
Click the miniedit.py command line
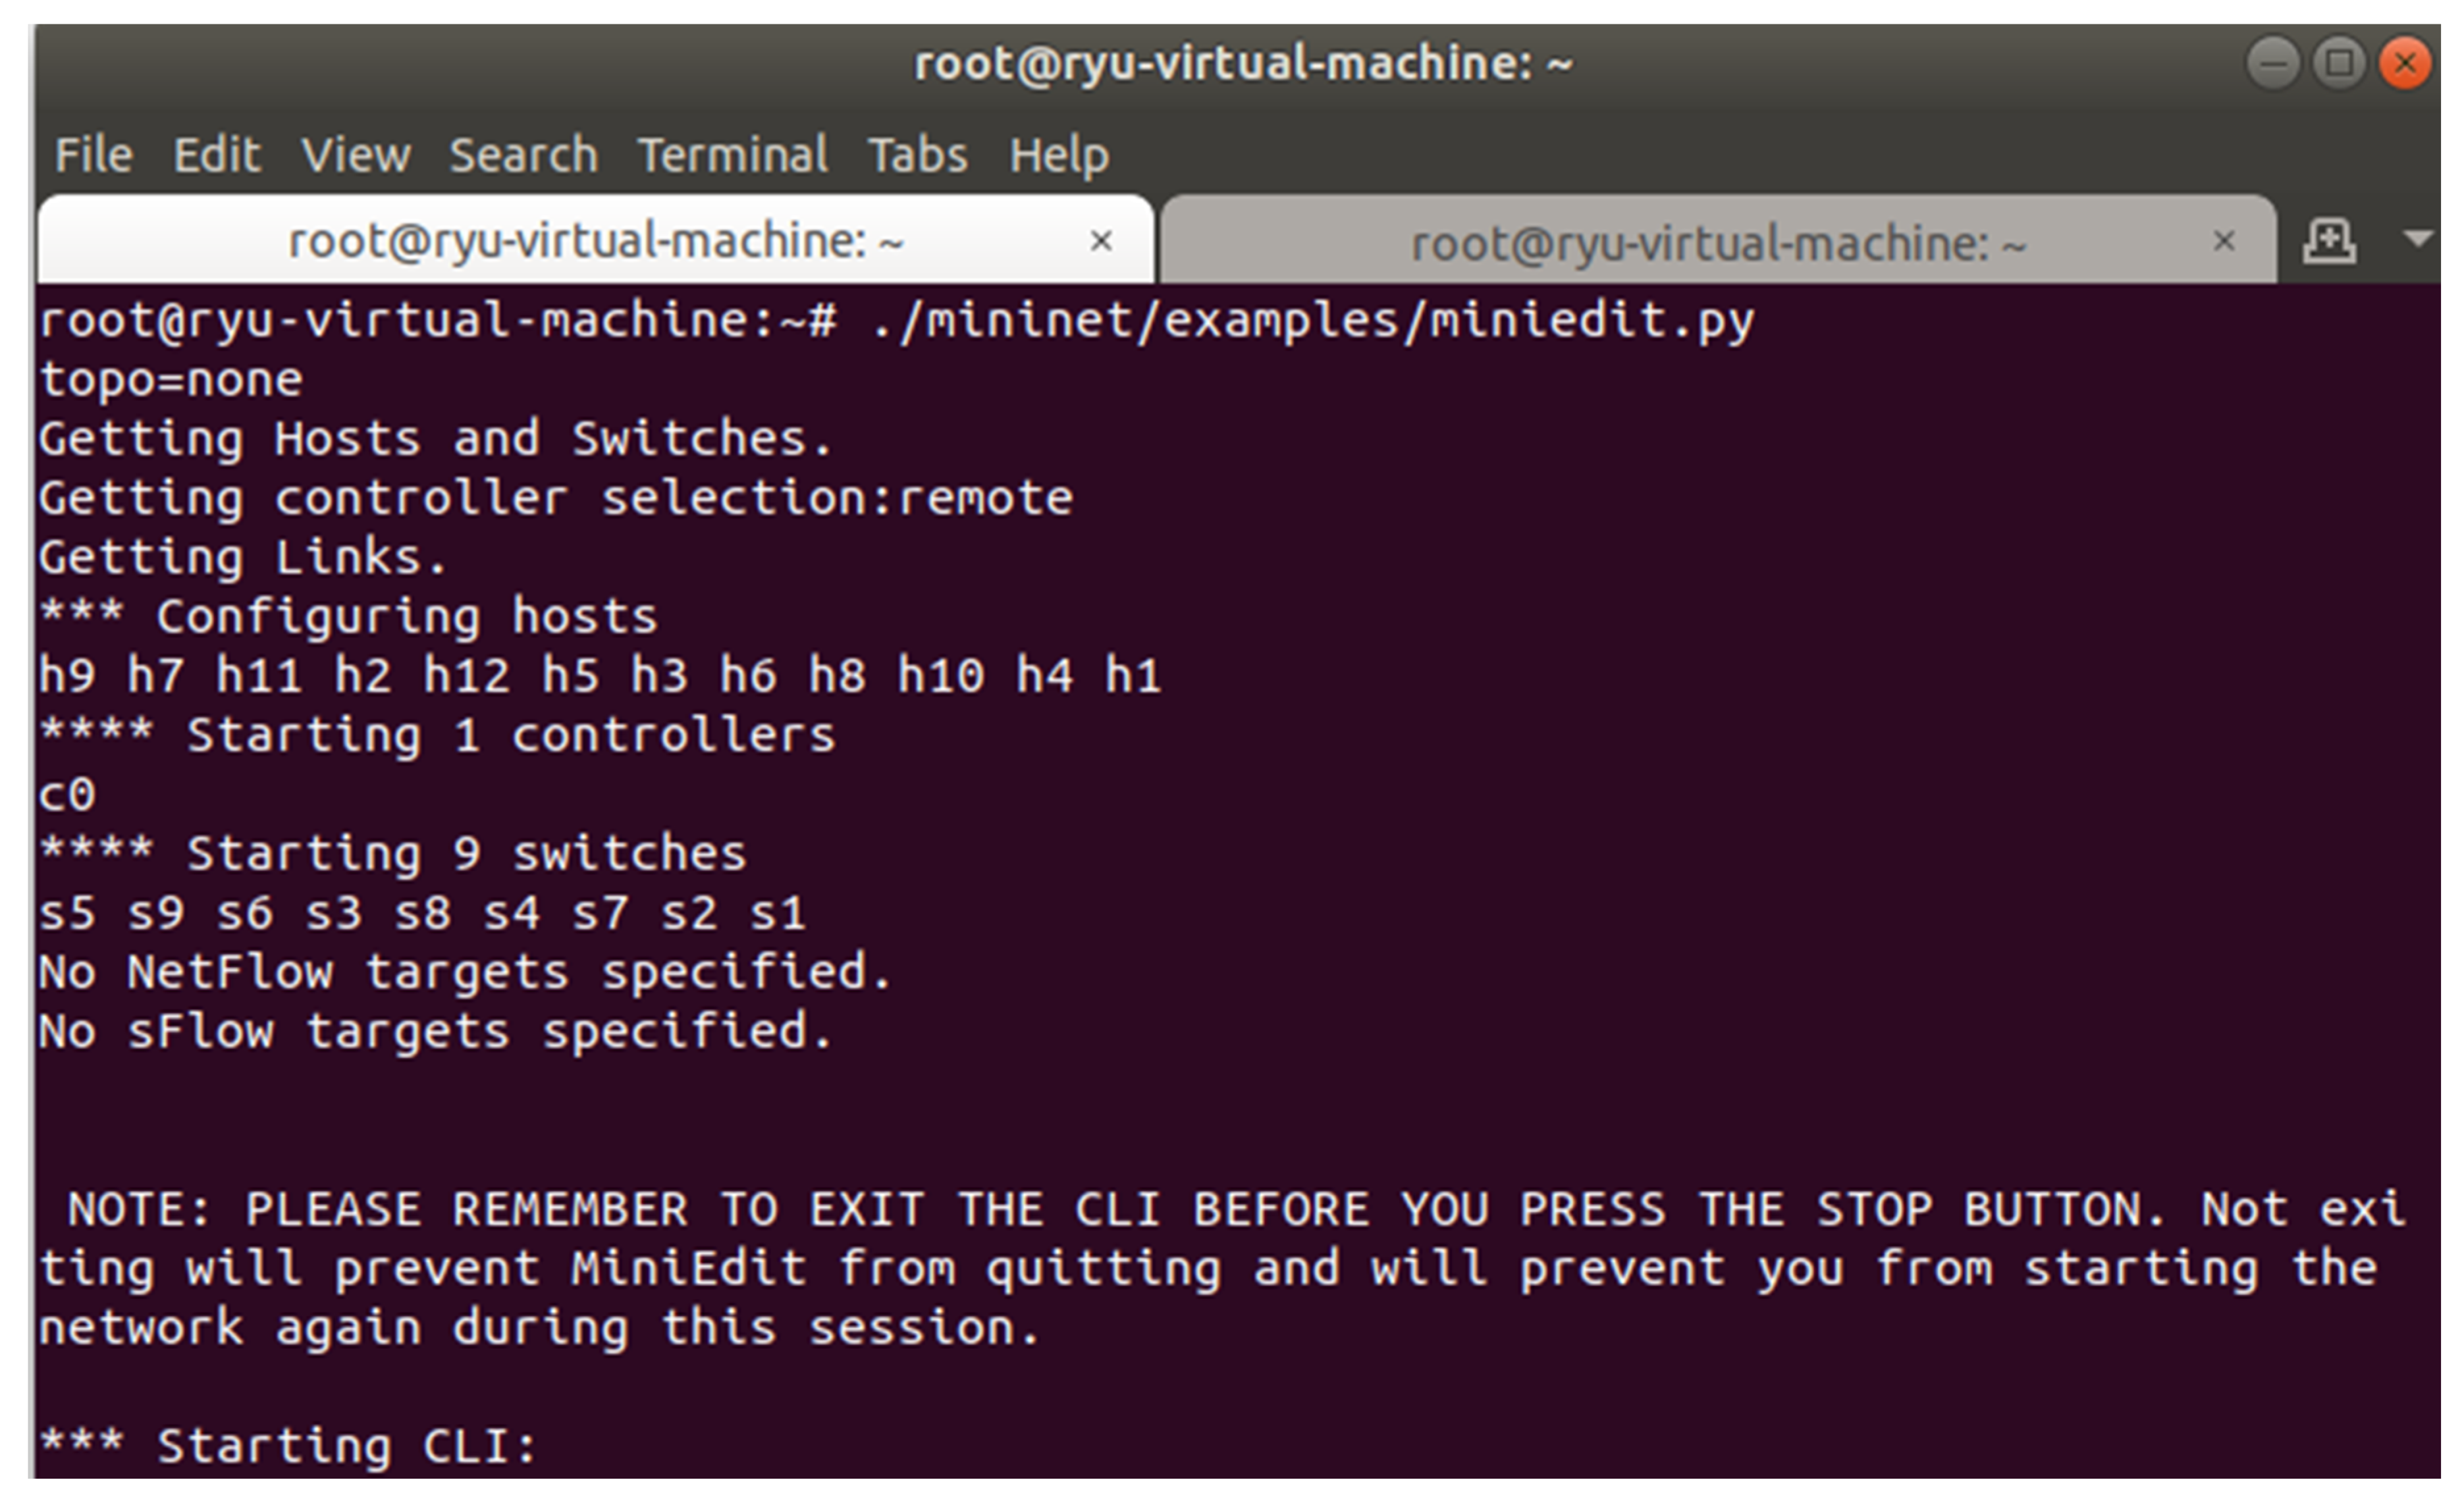tap(896, 321)
